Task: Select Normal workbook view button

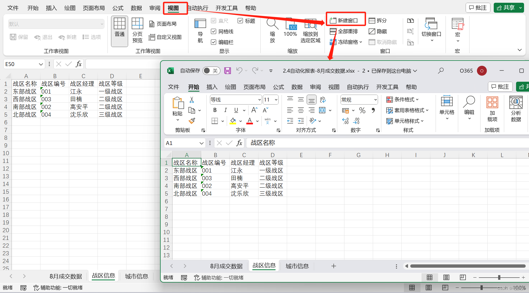Action: pyautogui.click(x=120, y=31)
